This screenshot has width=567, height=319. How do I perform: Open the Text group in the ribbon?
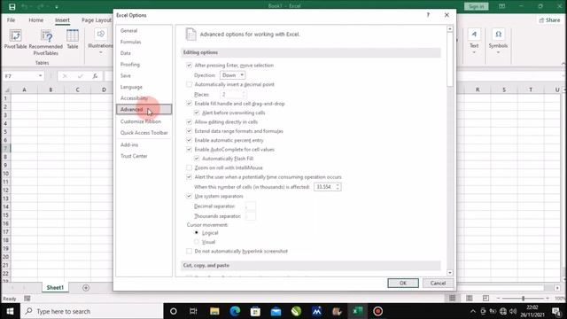[x=474, y=42]
